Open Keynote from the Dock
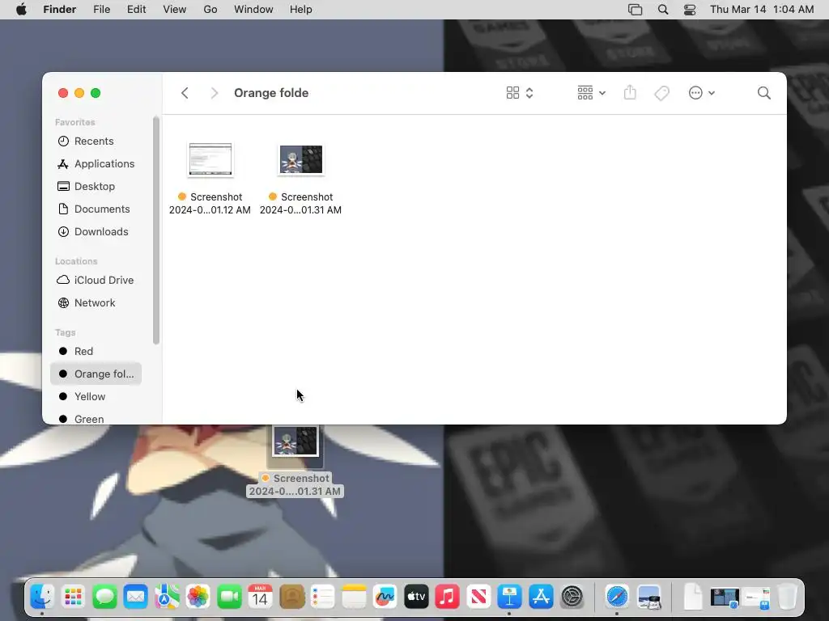Screen dimensions: 829x621 click(510, 598)
